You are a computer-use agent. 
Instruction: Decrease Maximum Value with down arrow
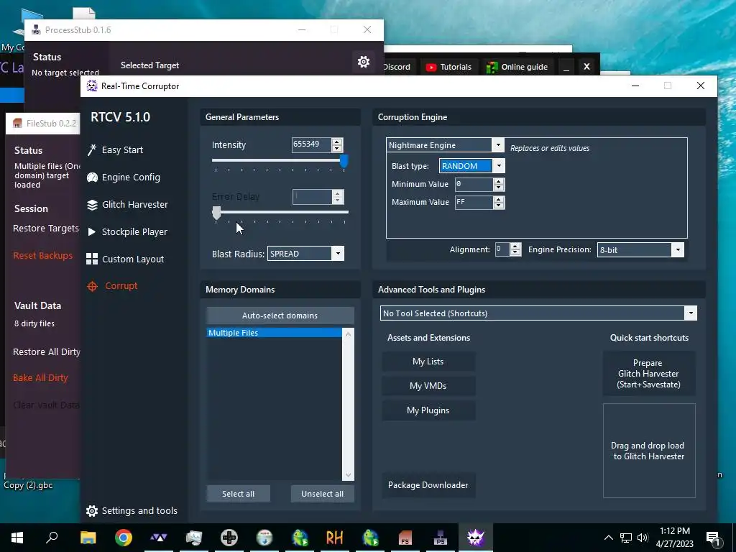coord(499,206)
